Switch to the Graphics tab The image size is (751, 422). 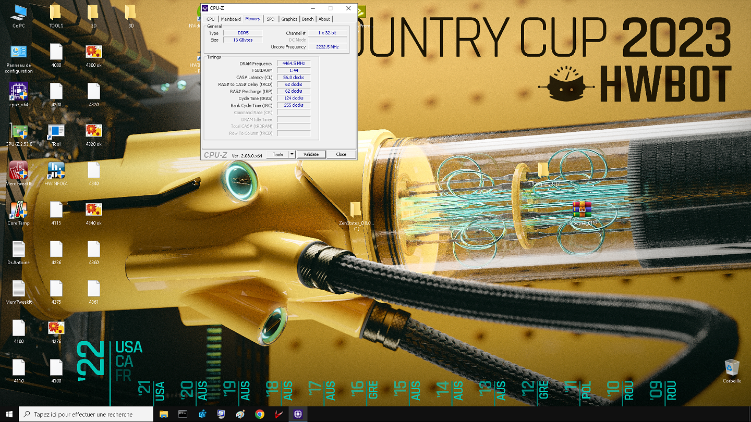289,19
